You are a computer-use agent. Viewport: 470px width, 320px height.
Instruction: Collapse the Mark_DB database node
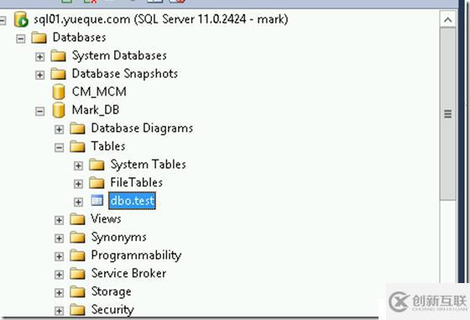coord(40,111)
